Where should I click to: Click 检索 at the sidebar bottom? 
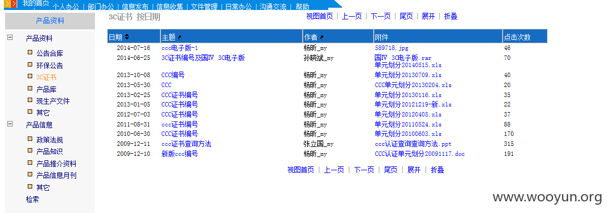coord(33,200)
